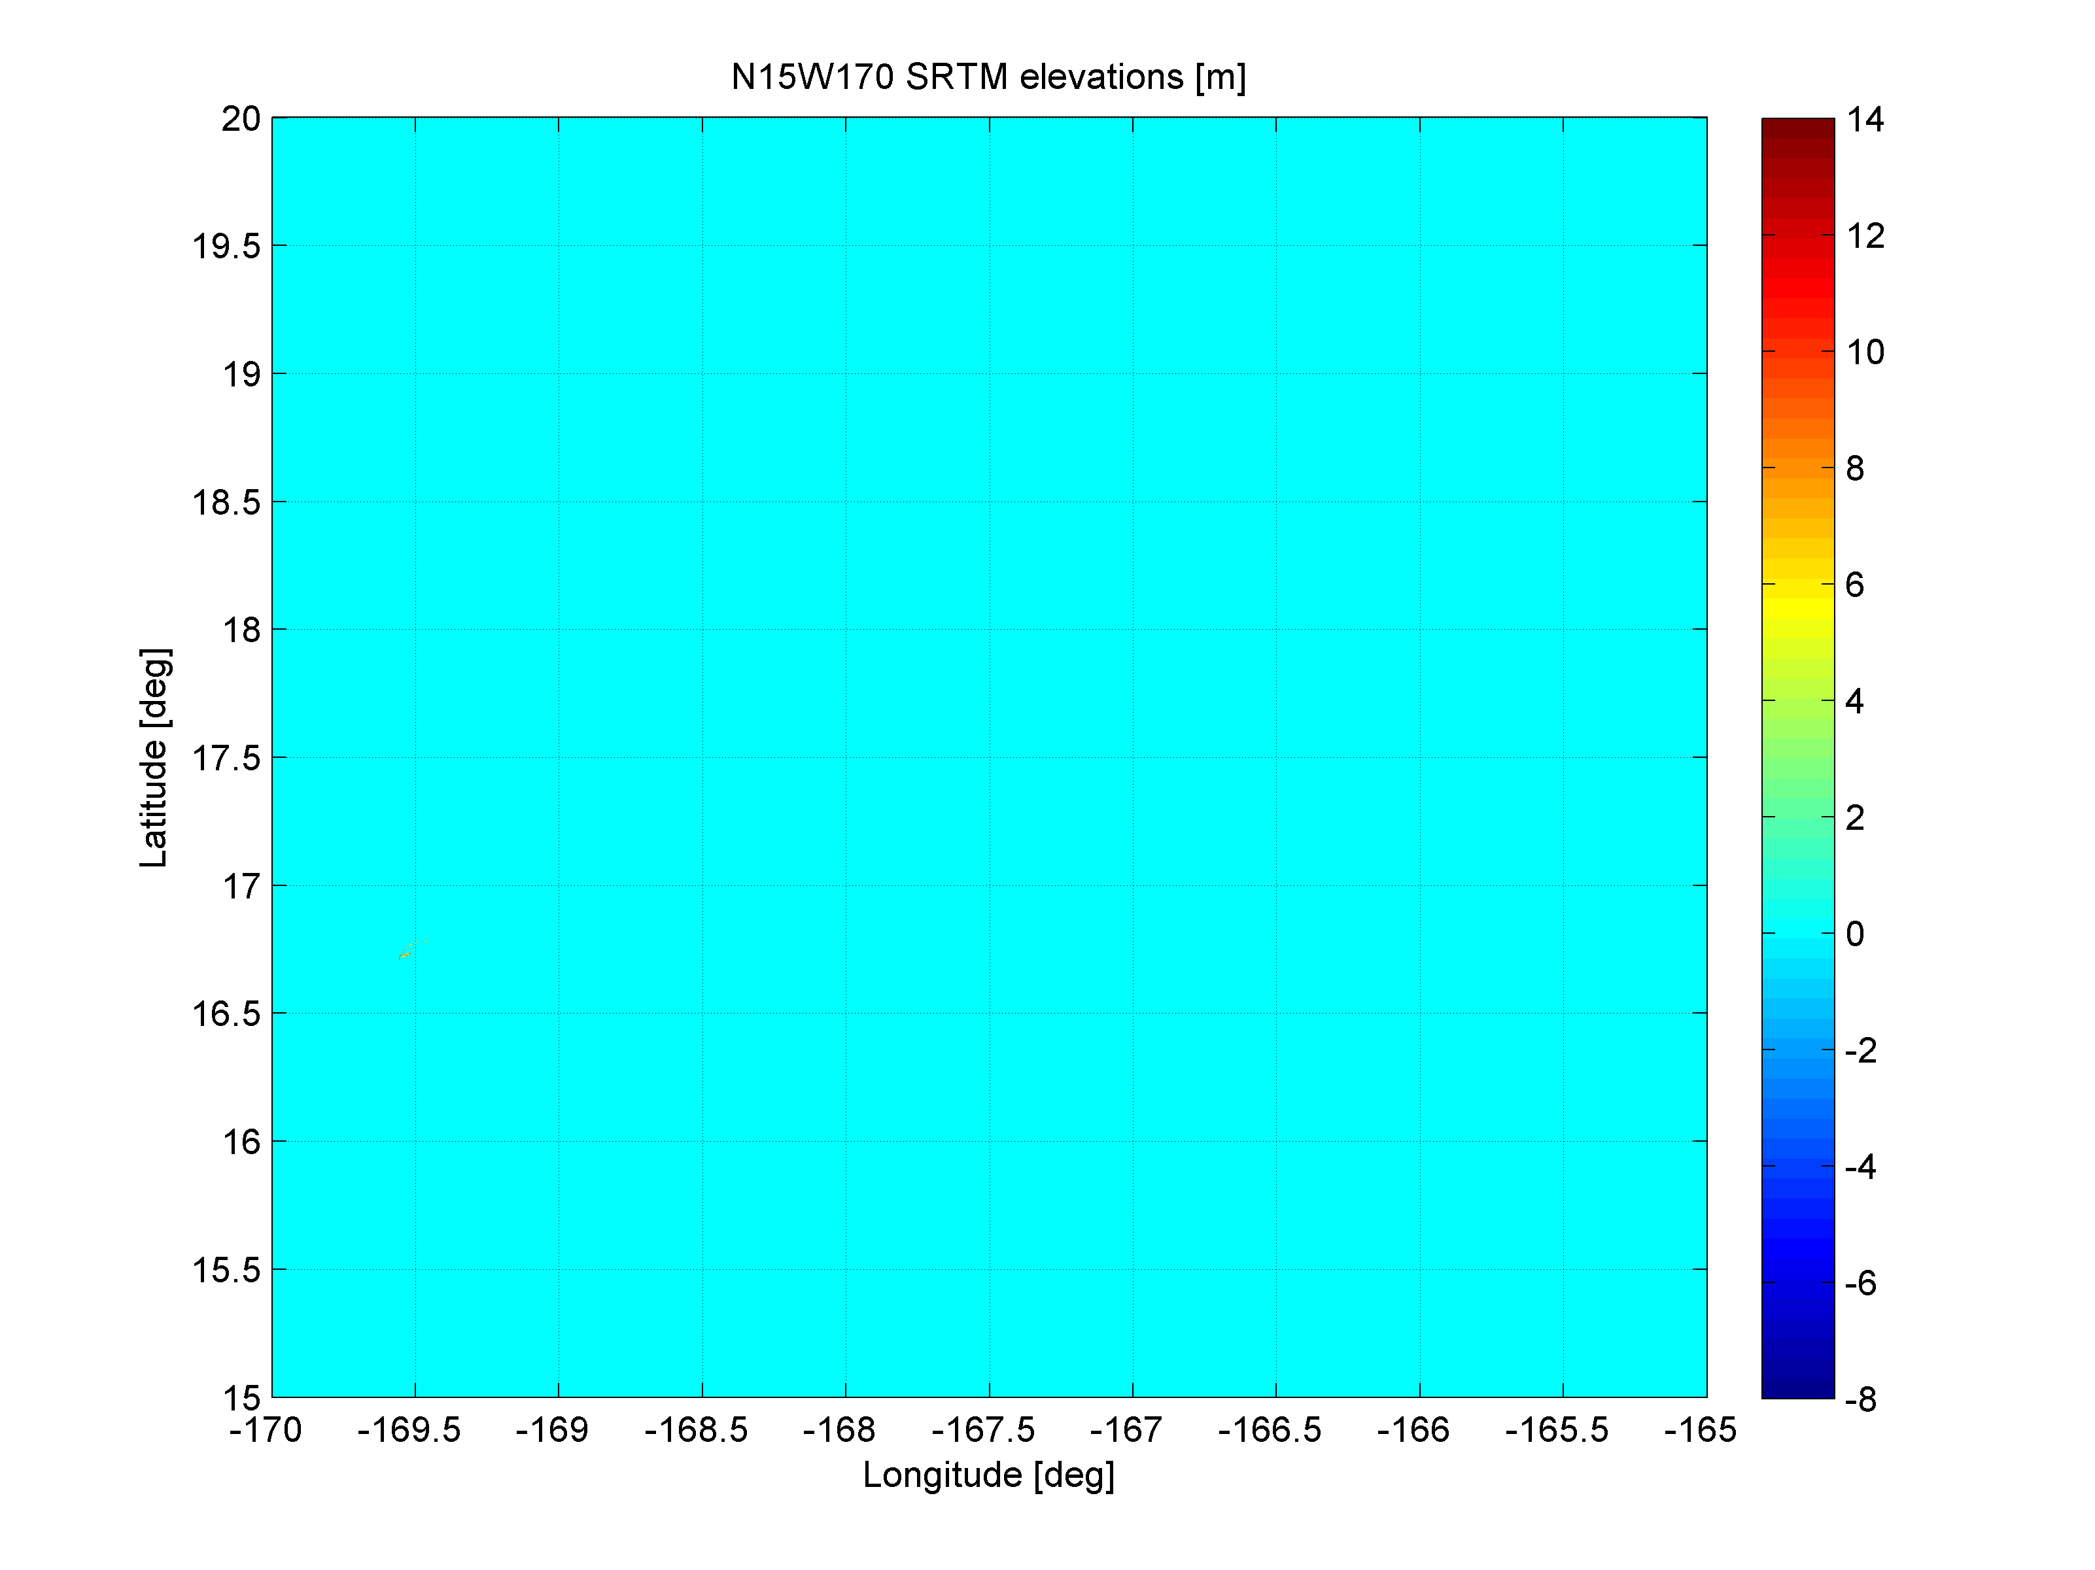Click the Longitude [deg] axis label

[988, 1475]
